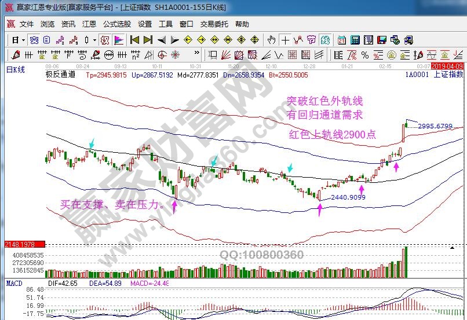The width and height of the screenshot is (467, 320).
Task: Open the 交易委托 menu
Action: (x=214, y=24)
